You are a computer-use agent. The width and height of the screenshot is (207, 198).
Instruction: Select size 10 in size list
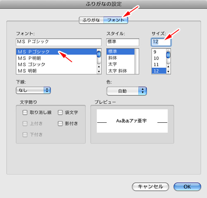(159, 58)
